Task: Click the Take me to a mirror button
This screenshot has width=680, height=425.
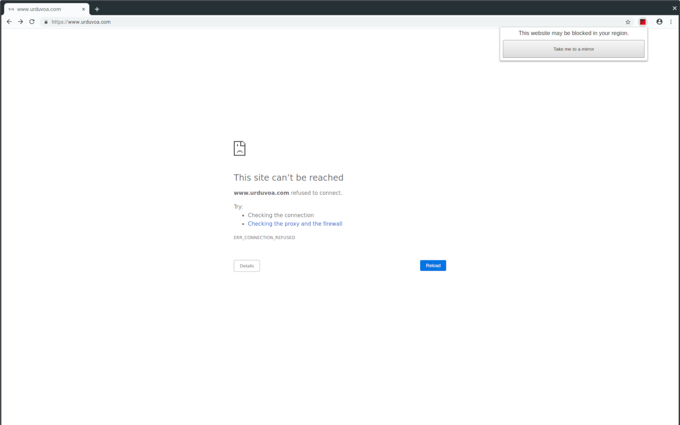Action: [574, 49]
